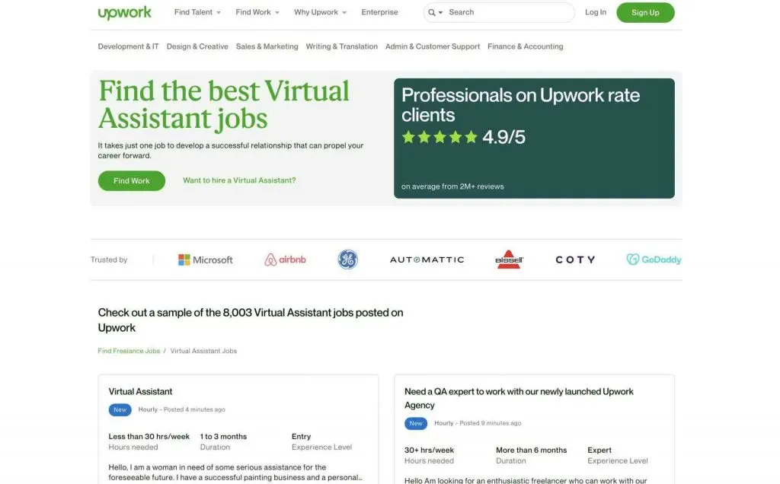Click 'Less than 30 hrs/week' text
The image size is (780, 484).
(149, 436)
